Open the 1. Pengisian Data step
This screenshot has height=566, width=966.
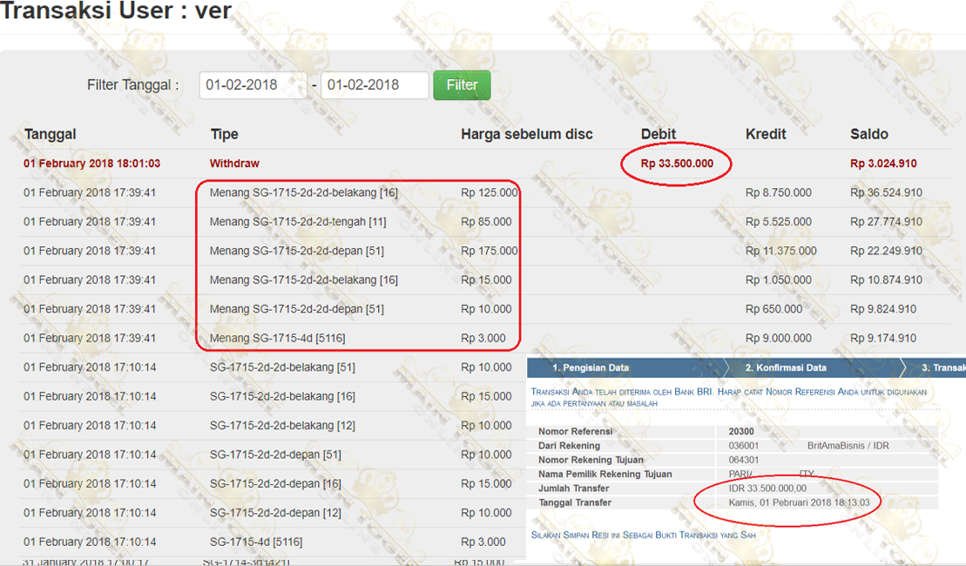click(591, 367)
